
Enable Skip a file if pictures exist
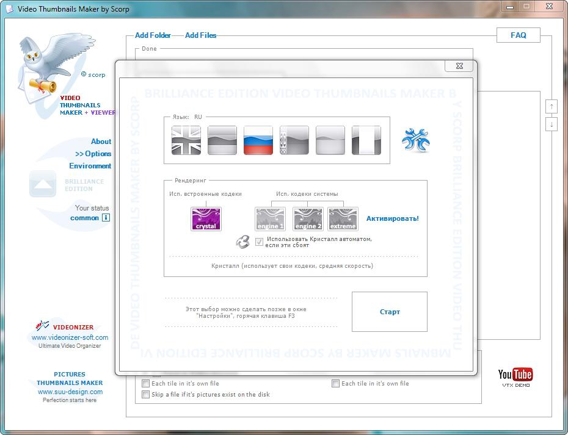[x=145, y=395]
